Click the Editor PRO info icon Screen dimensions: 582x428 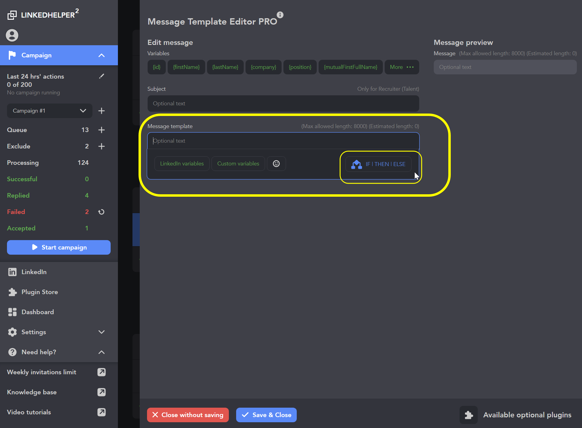pyautogui.click(x=280, y=15)
